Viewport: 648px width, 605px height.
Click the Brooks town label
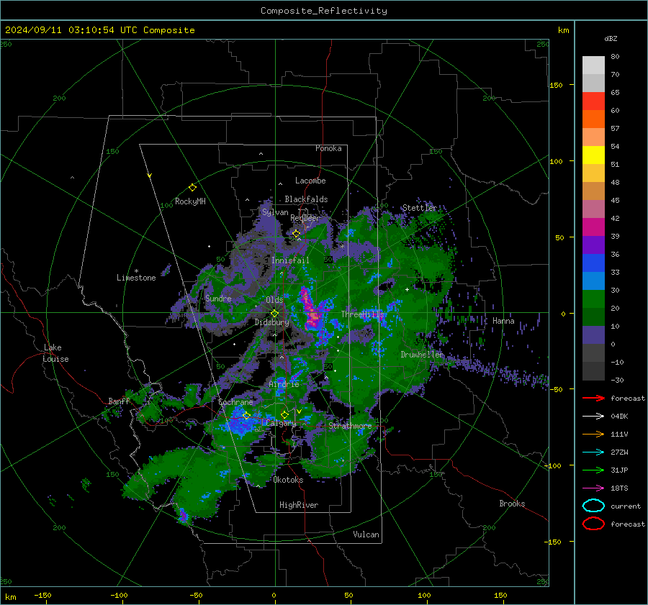point(512,504)
